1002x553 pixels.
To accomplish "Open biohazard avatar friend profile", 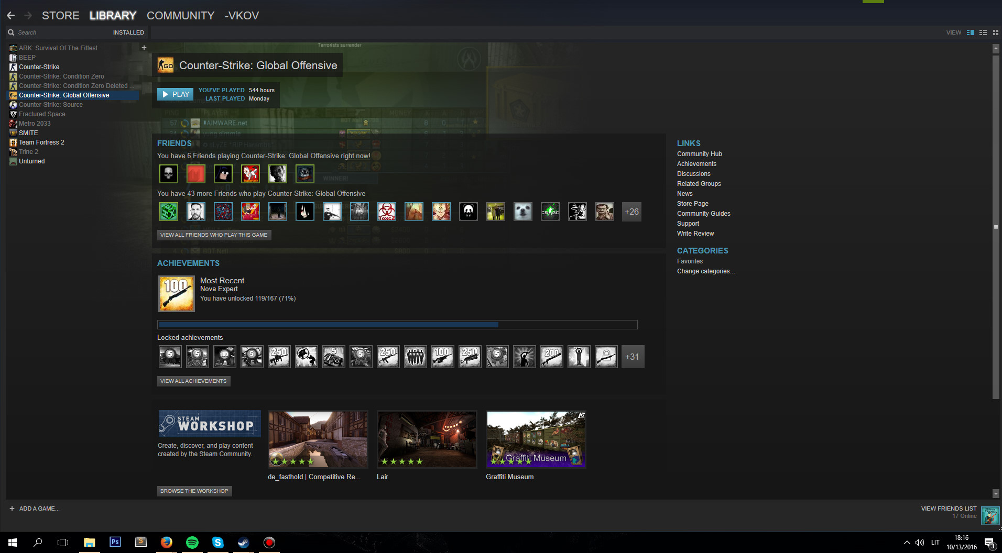I will [387, 212].
